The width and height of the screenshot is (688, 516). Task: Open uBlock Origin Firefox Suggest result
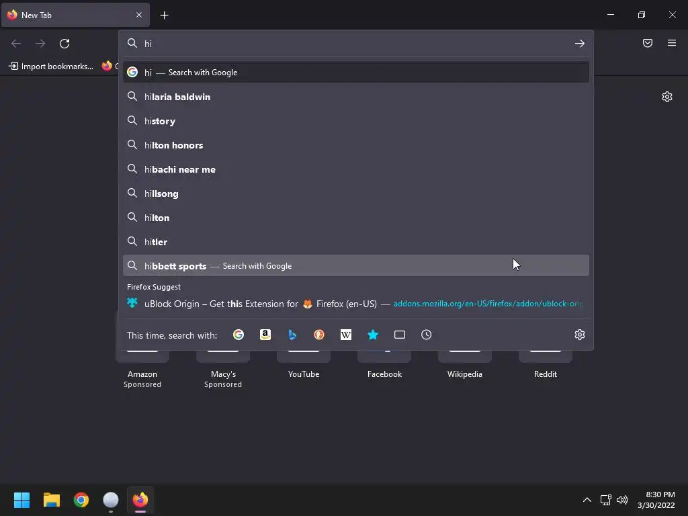pos(355,304)
